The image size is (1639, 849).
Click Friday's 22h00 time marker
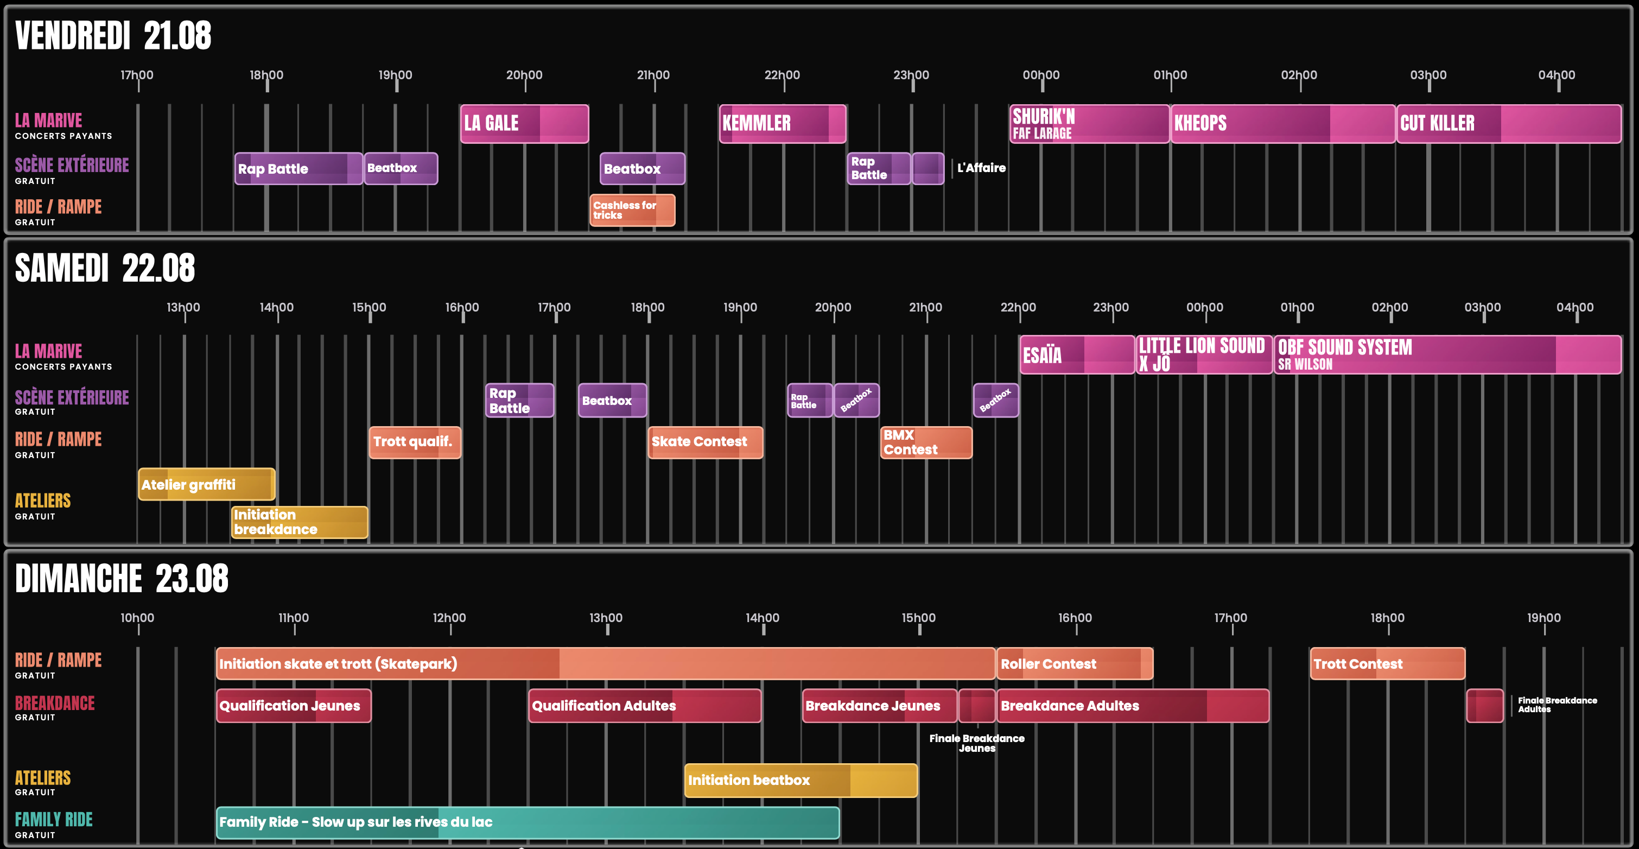tap(783, 75)
